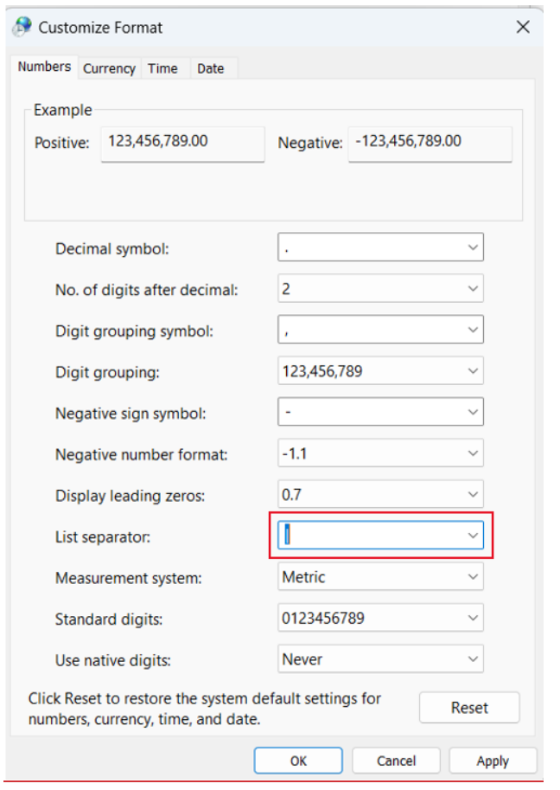Close the Customize Format dialog
This screenshot has width=560, height=790.
point(523,27)
